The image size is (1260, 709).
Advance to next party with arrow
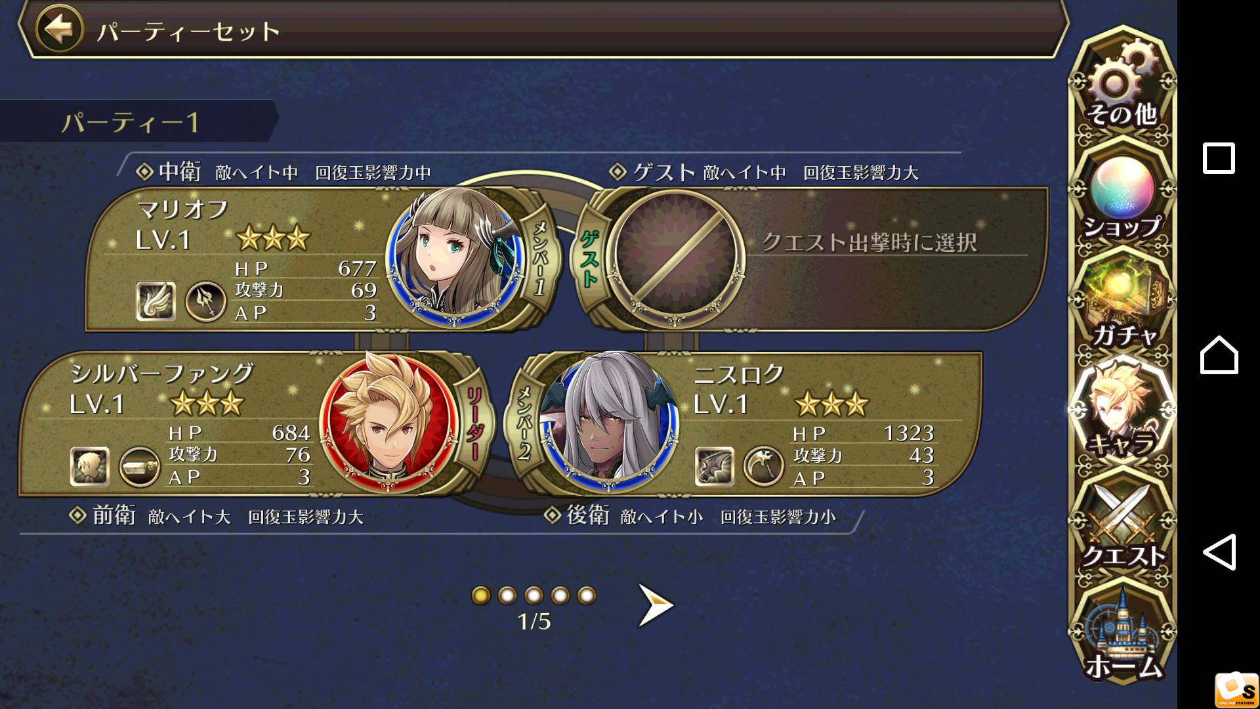click(656, 605)
